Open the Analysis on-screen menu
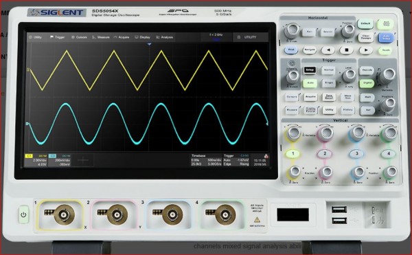The height and width of the screenshot is (255, 412). pyautogui.click(x=165, y=37)
